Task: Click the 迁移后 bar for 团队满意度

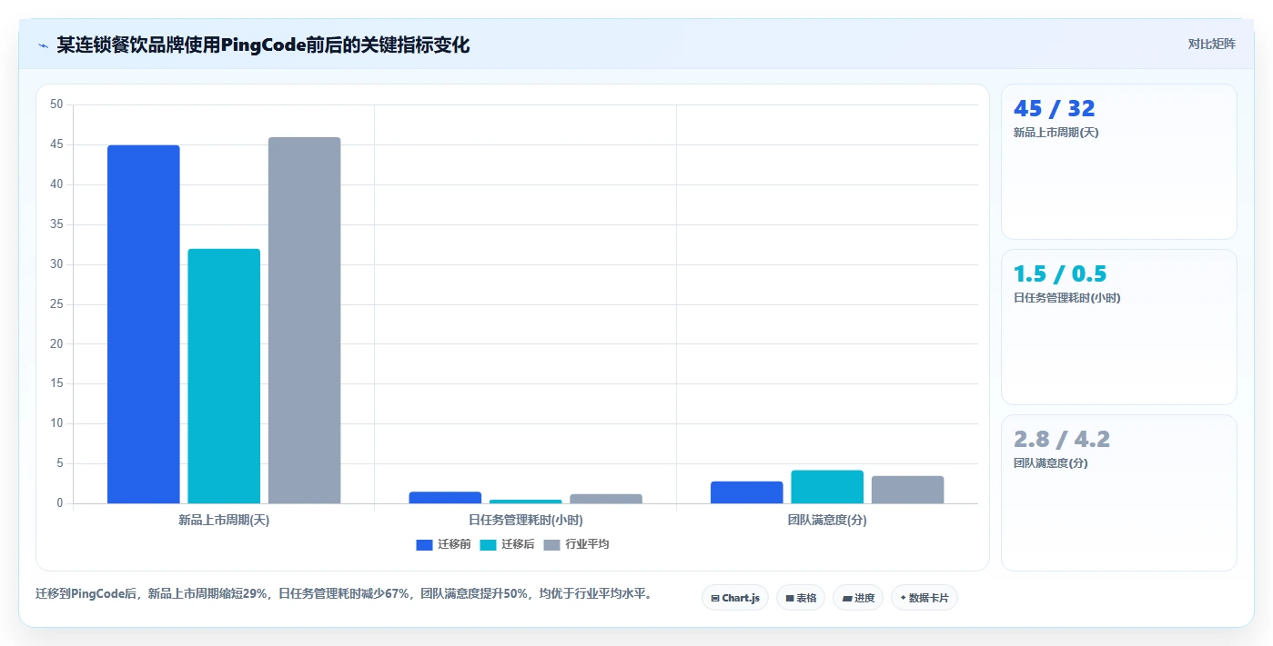Action: click(827, 487)
